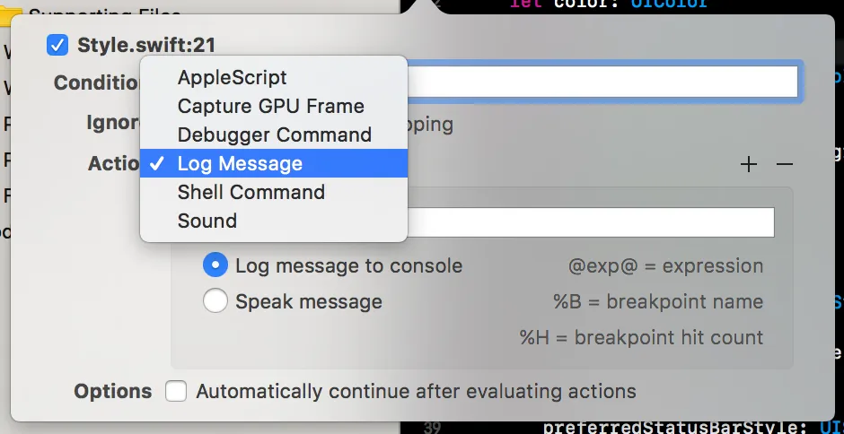The height and width of the screenshot is (434, 844).
Task: Select Capture GPU Frame action
Action: point(270,106)
